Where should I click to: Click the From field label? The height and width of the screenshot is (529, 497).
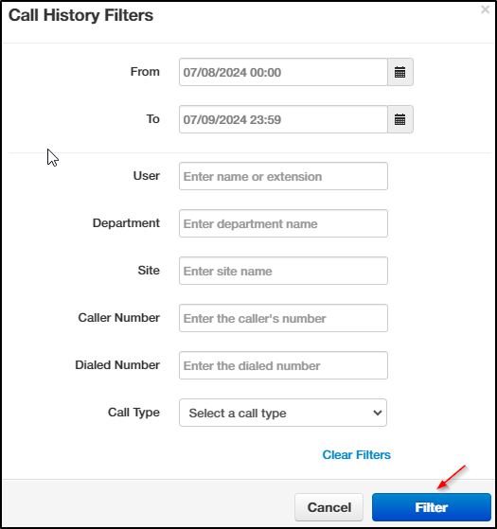coord(145,72)
